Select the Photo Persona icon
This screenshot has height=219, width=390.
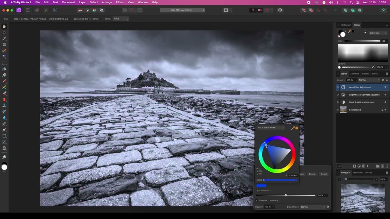pyautogui.click(x=19, y=10)
